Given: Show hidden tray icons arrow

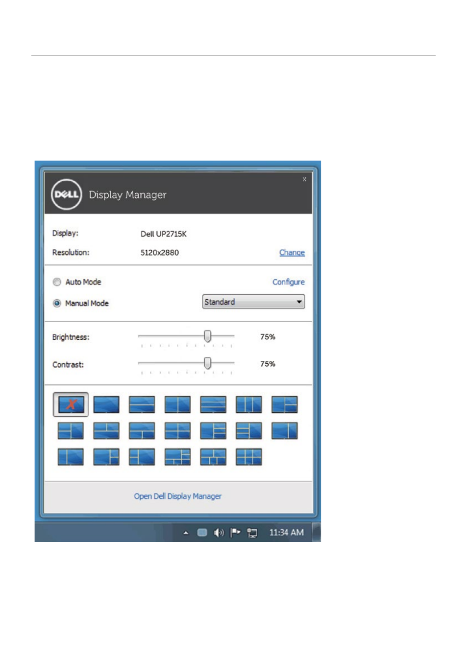Looking at the screenshot, I should point(186,533).
